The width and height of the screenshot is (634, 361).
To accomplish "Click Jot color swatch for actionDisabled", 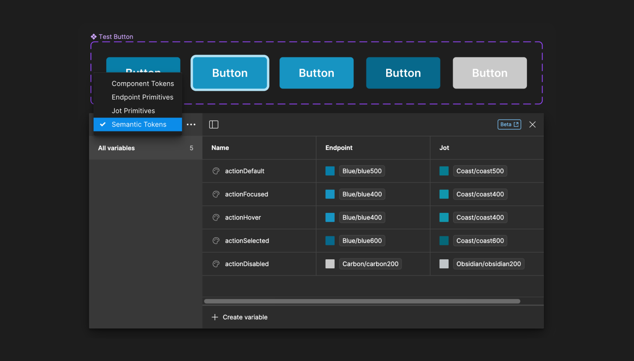I will click(444, 264).
